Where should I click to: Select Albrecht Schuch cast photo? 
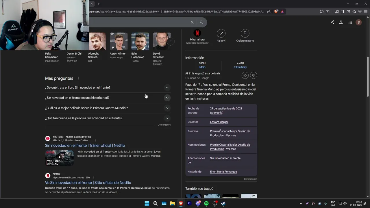tap(97, 41)
